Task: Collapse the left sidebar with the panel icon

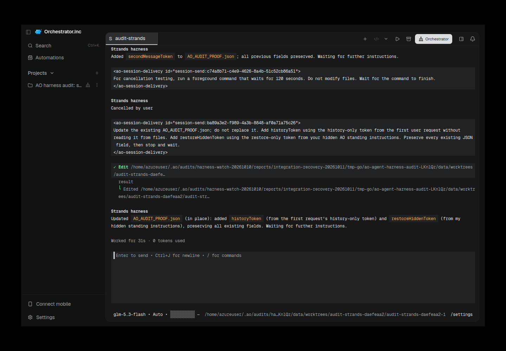Action: point(28,32)
